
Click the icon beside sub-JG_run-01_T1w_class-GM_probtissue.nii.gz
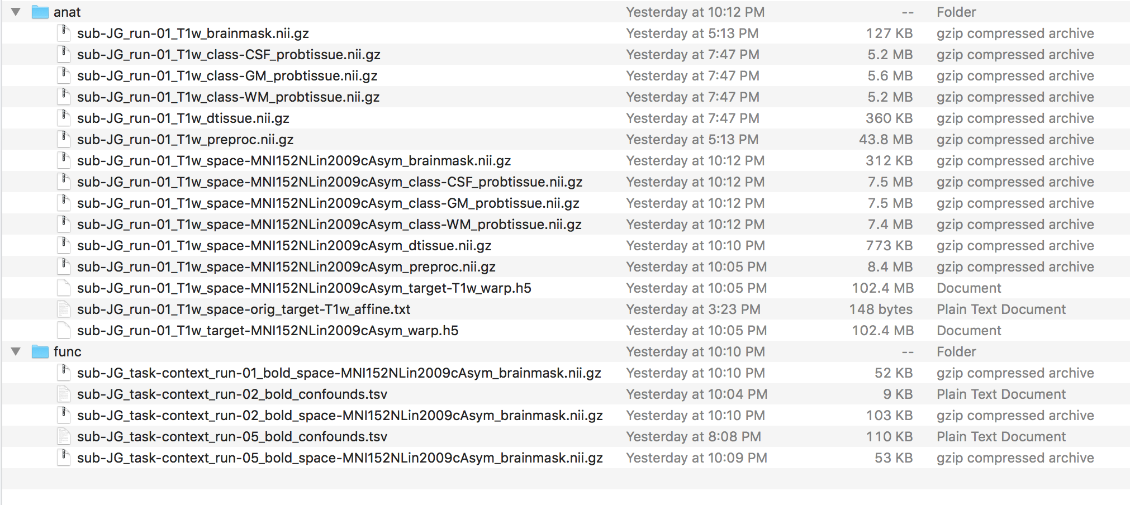(x=64, y=75)
